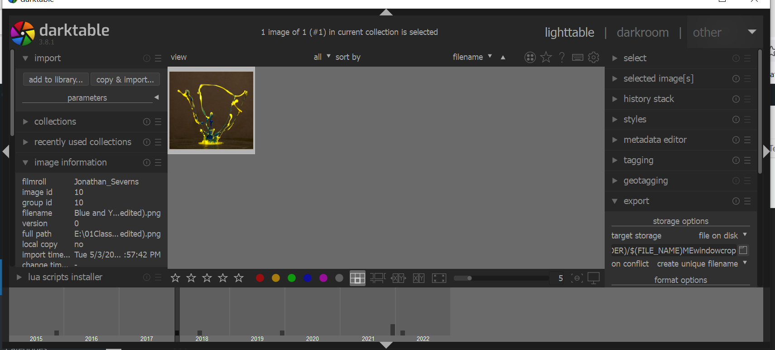Open the filename sort dropdown

click(472, 57)
